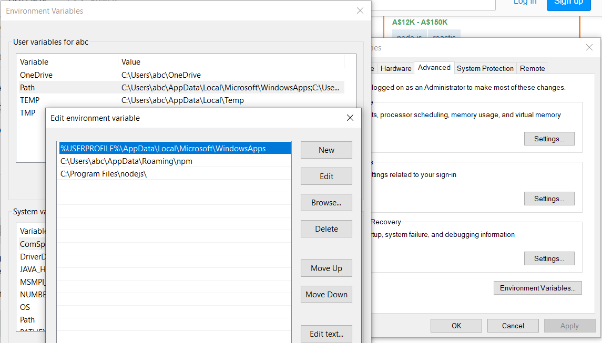The image size is (602, 343).
Task: Open Environment Variables from System Properties
Action: [537, 287]
